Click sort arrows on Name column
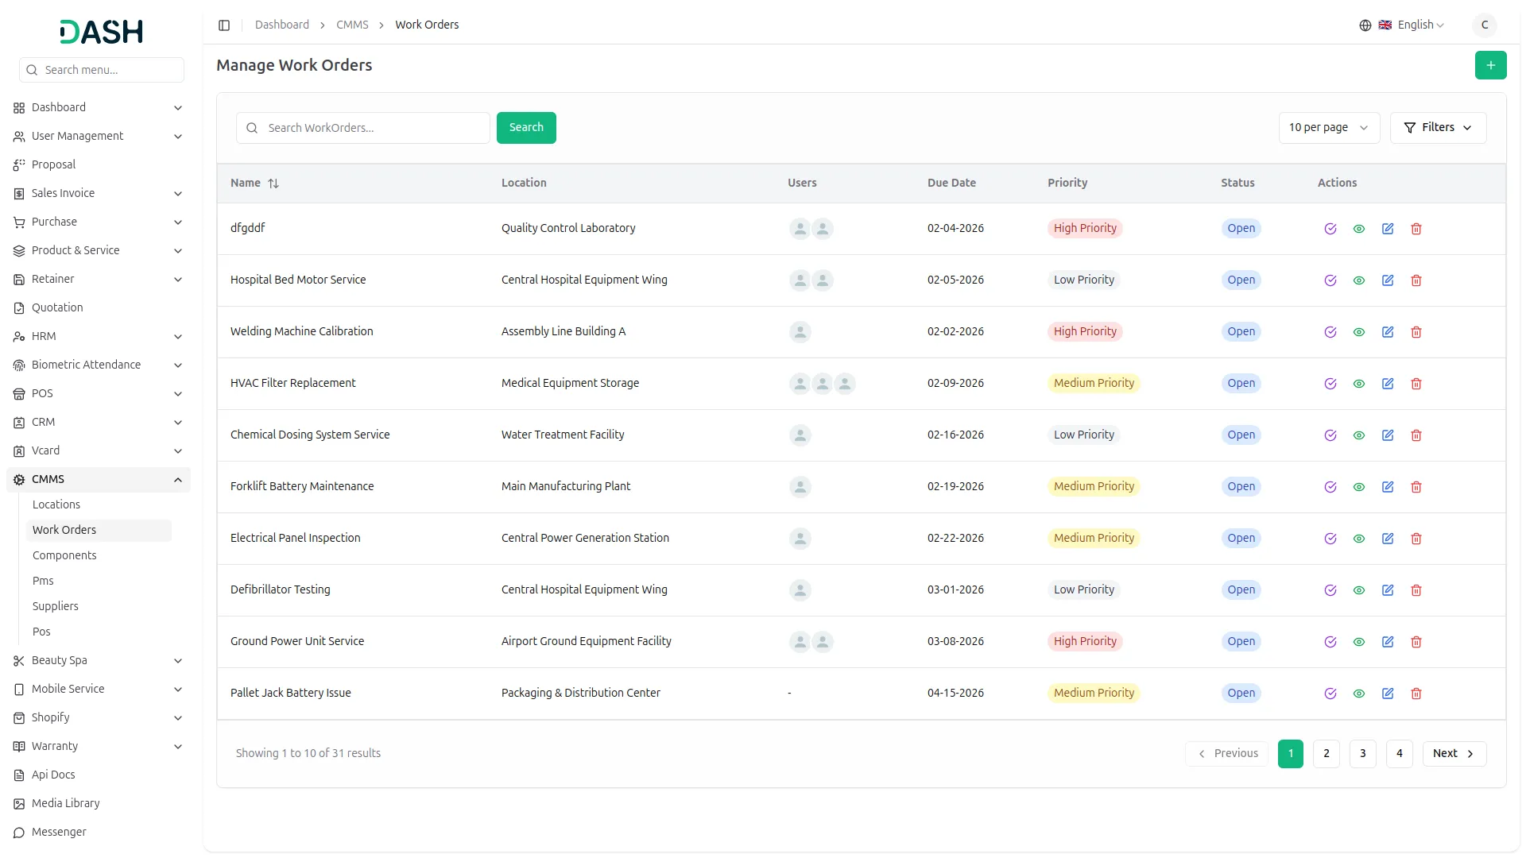The width and height of the screenshot is (1526, 858). pos(273,184)
